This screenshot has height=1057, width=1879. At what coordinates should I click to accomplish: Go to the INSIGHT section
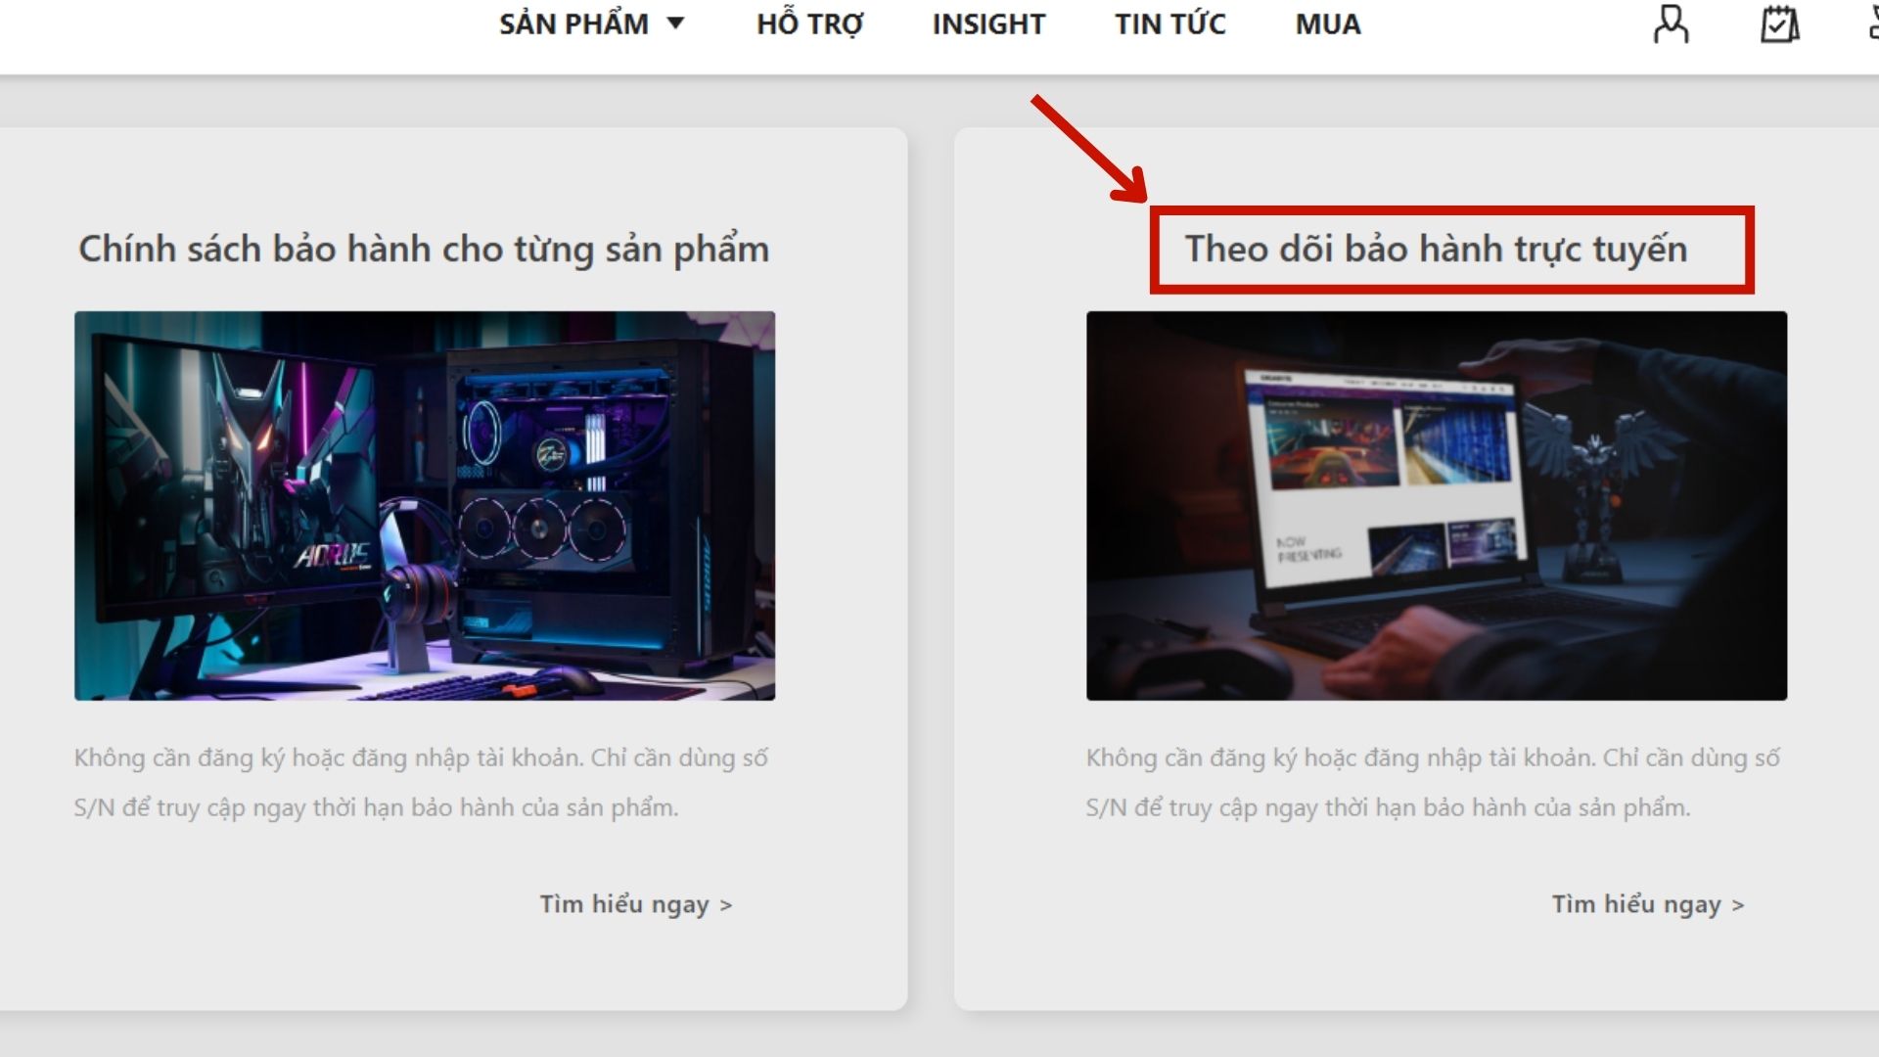coord(988,23)
